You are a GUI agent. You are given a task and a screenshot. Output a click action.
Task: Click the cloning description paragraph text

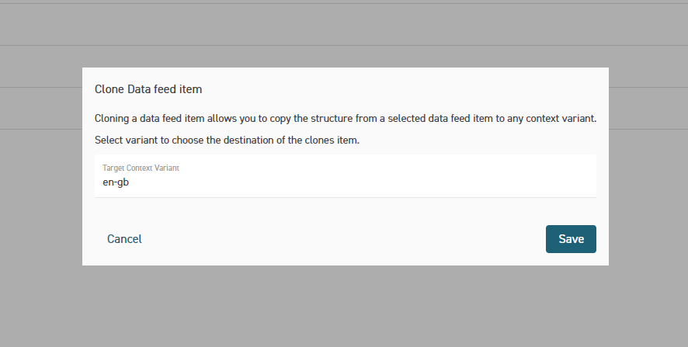coord(345,119)
